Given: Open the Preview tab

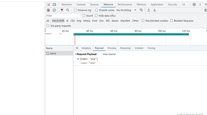Looking at the screenshot, I should 112,48.
